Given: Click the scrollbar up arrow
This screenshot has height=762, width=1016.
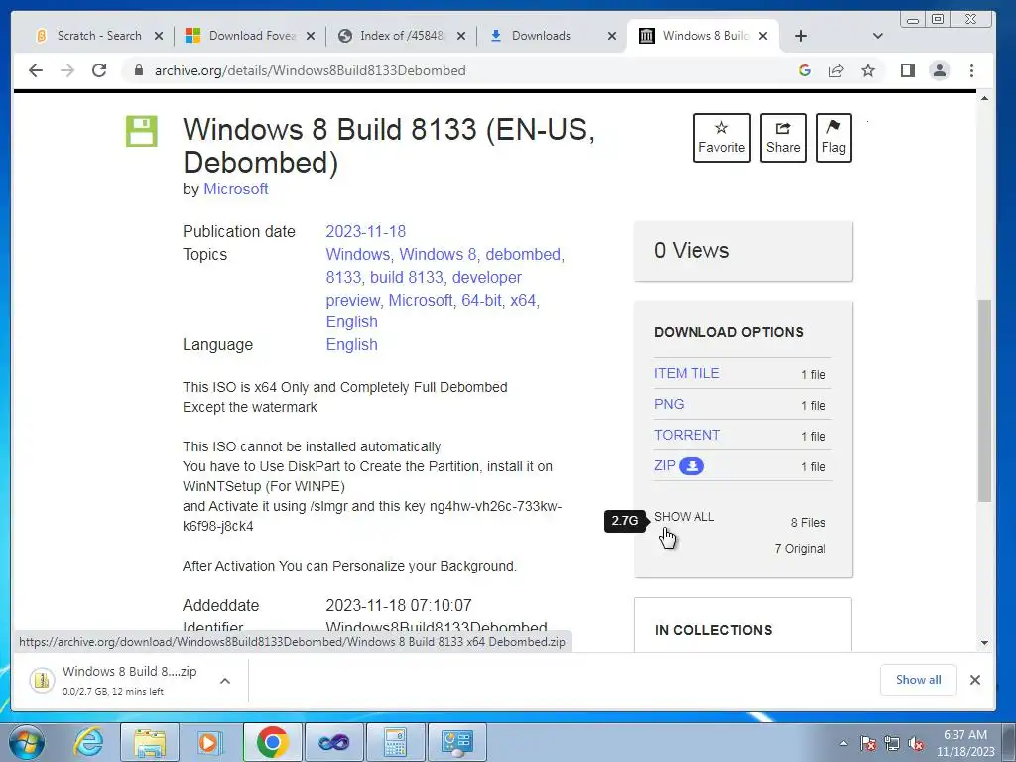Looking at the screenshot, I should [984, 98].
